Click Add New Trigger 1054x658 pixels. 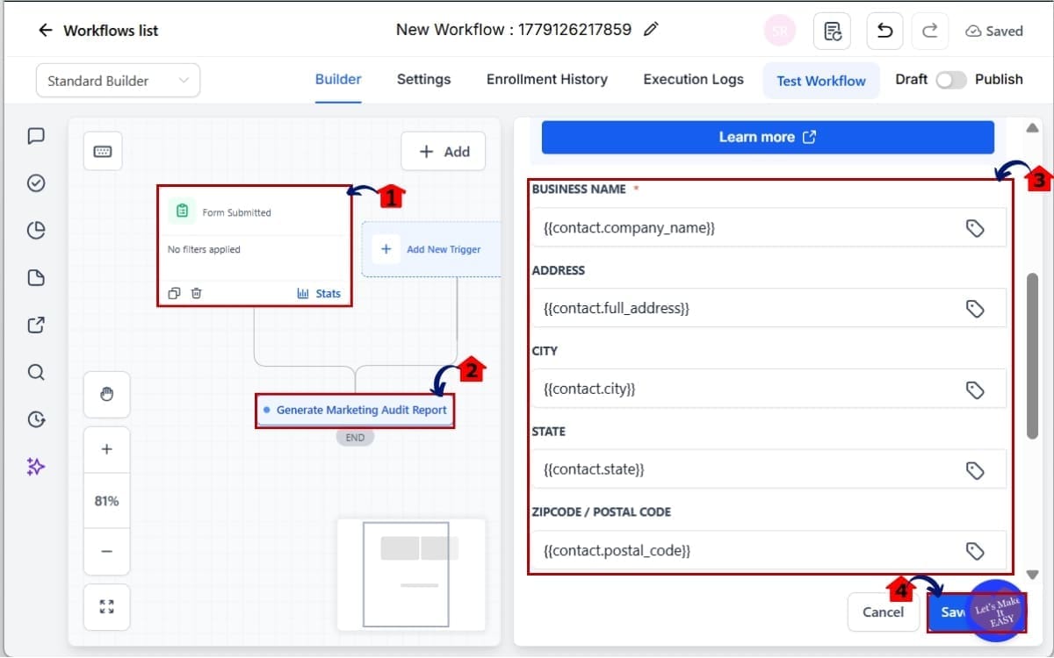click(x=431, y=249)
